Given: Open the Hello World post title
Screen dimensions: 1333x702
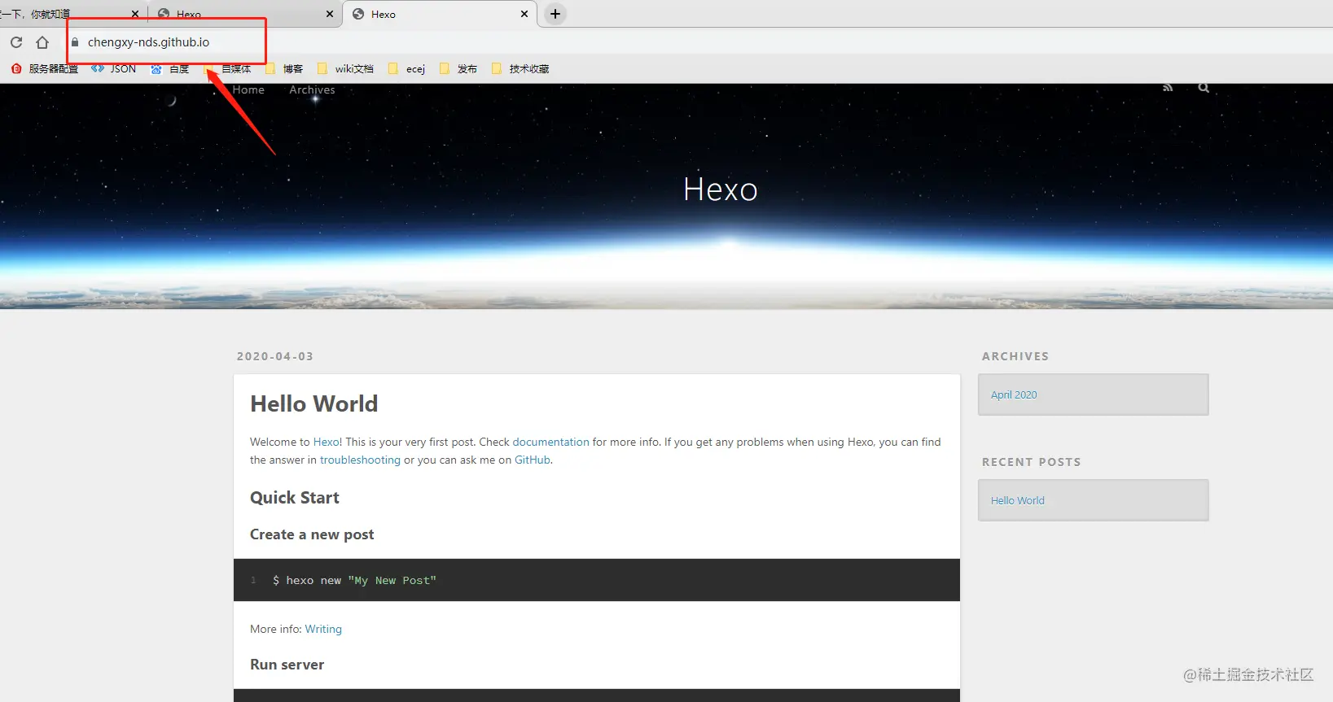Looking at the screenshot, I should (x=314, y=403).
